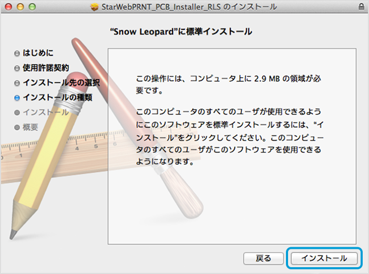Screen dimensions: 369x274
Task: Click the 戻る back button
Action: click(x=263, y=258)
